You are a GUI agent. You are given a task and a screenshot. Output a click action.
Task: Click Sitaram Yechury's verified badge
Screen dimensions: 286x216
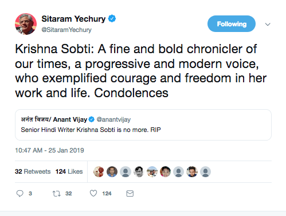[x=112, y=19]
